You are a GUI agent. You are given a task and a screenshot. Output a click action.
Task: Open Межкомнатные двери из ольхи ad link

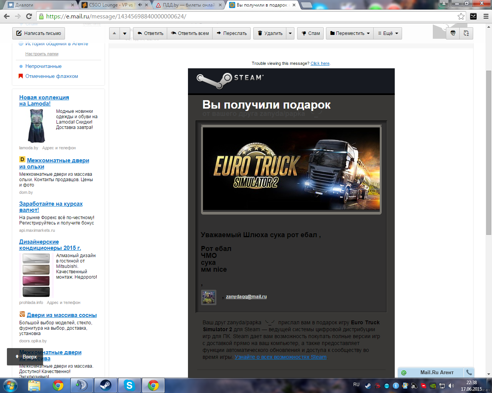click(x=54, y=163)
